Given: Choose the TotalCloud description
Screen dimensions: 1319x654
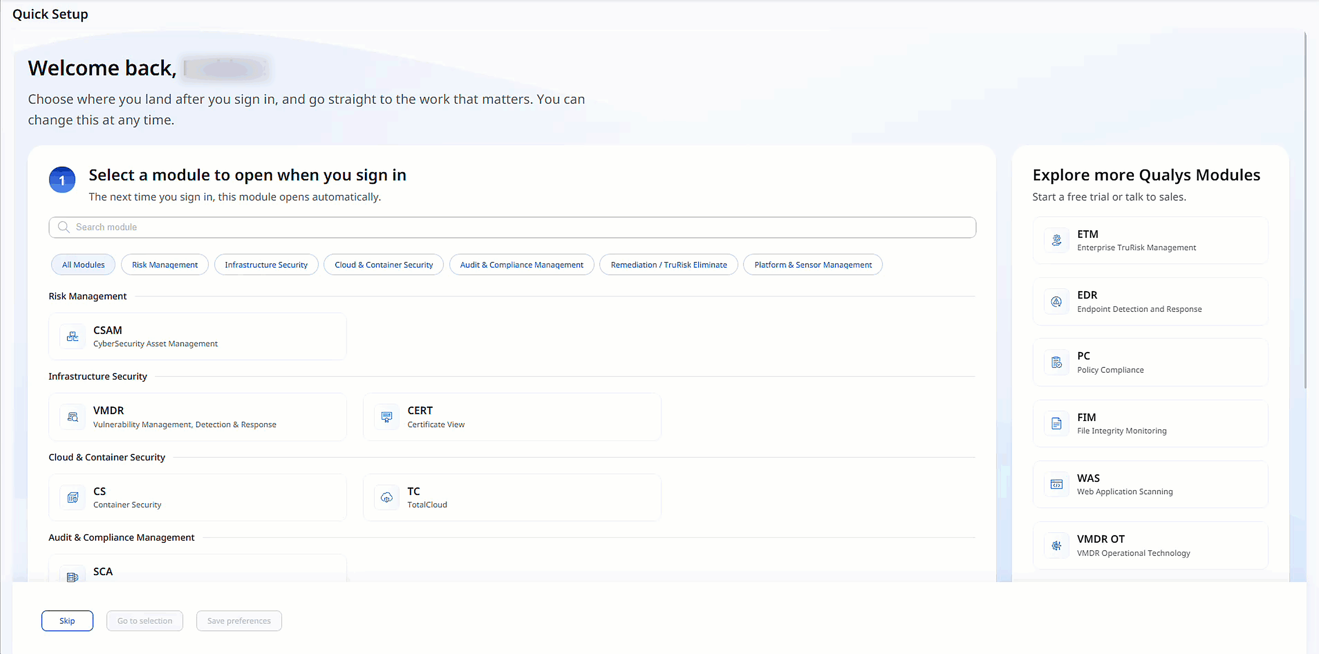Looking at the screenshot, I should click(427, 505).
